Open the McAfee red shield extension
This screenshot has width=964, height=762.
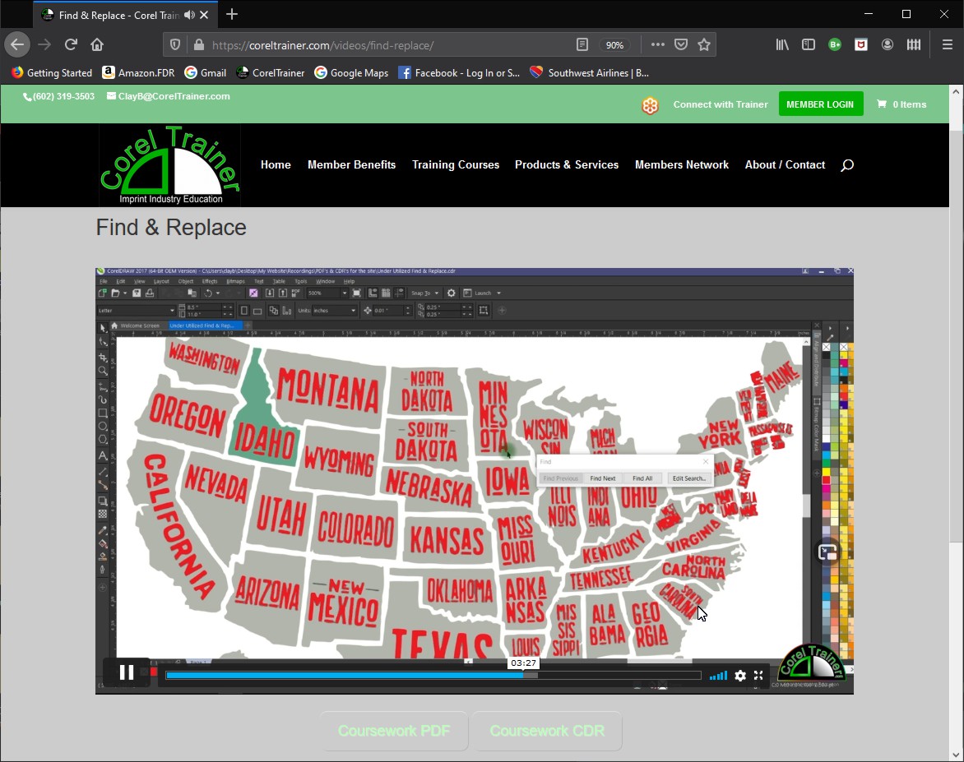pyautogui.click(x=861, y=44)
